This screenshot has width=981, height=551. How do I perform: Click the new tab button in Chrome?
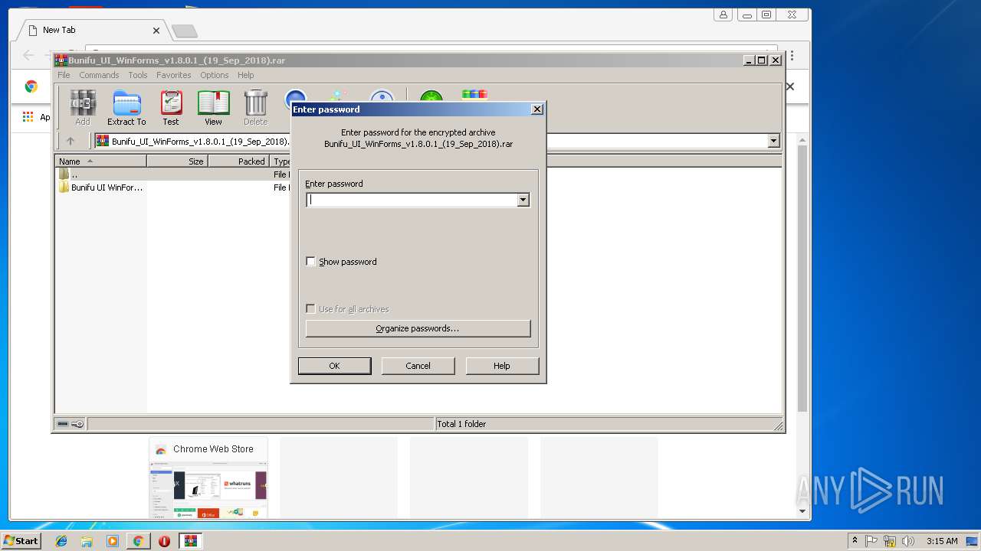point(184,31)
